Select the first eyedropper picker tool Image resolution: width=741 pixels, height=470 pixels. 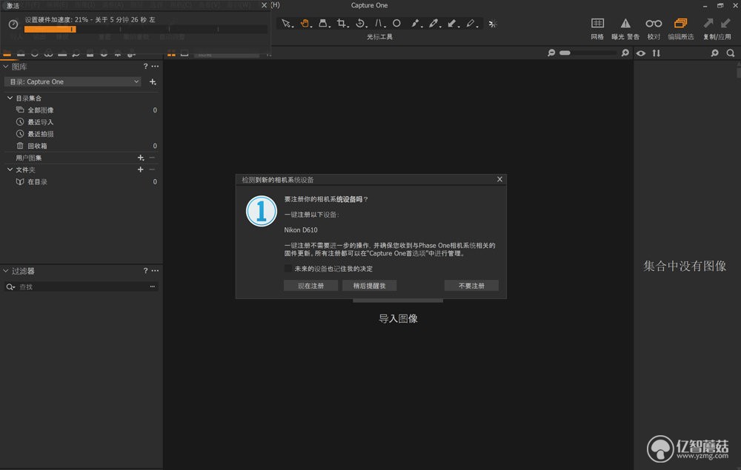point(415,23)
